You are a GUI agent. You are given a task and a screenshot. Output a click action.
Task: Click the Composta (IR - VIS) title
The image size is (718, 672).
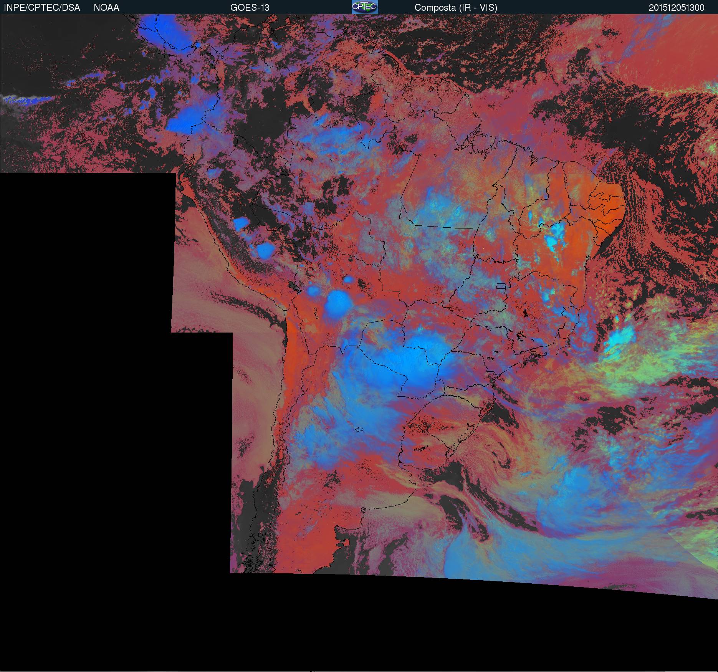[456, 8]
